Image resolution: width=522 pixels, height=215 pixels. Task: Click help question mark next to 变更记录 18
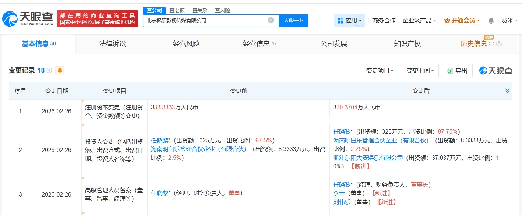pyautogui.click(x=49, y=71)
